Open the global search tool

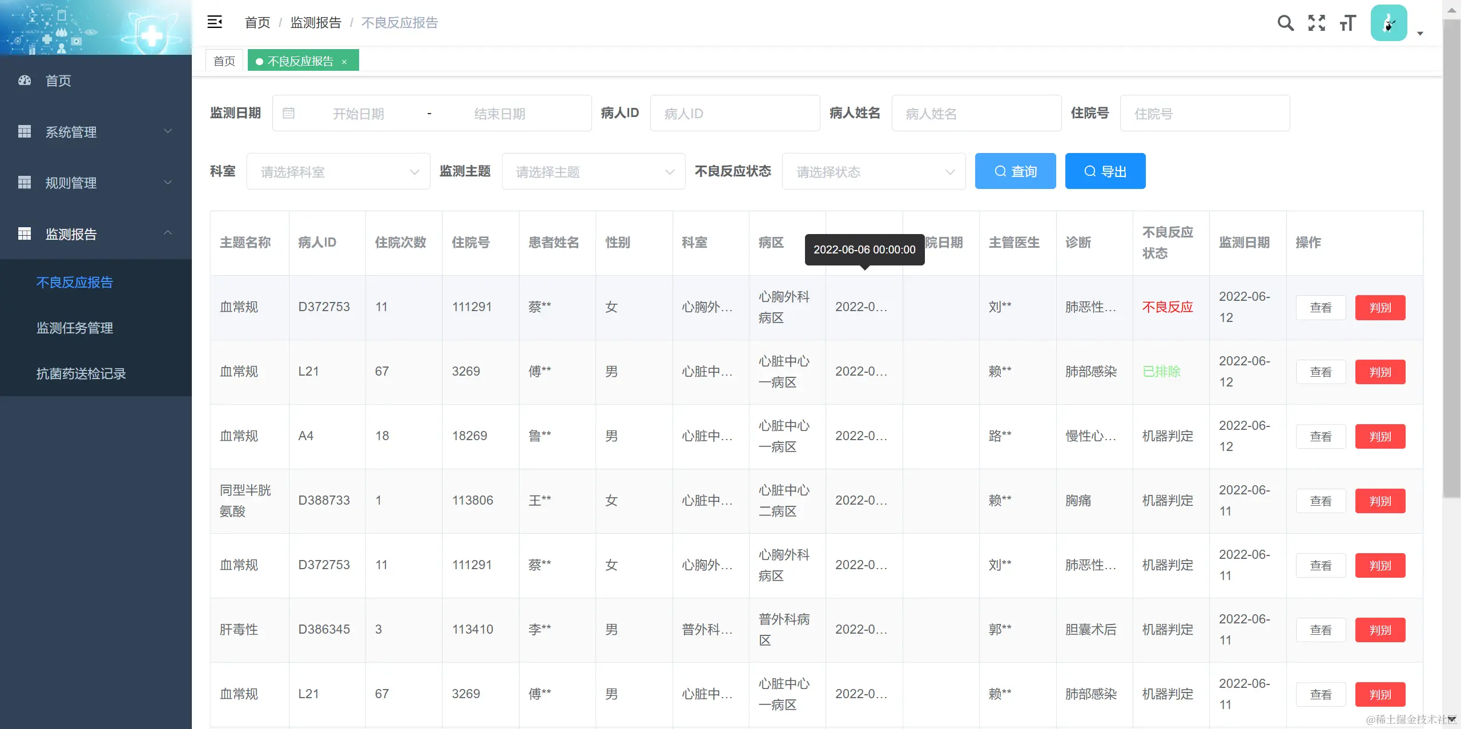(x=1285, y=23)
